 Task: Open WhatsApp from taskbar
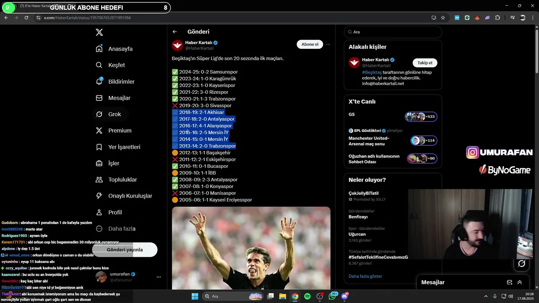coord(332,296)
